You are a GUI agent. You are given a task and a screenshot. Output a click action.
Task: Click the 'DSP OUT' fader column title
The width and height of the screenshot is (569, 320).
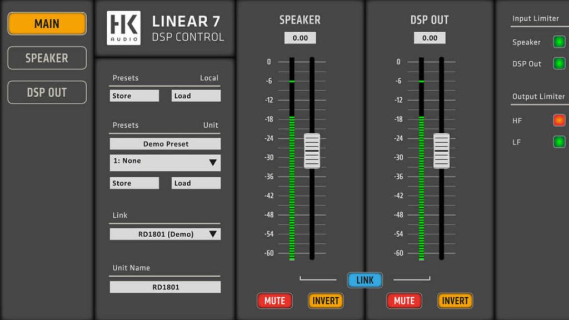[x=430, y=20]
